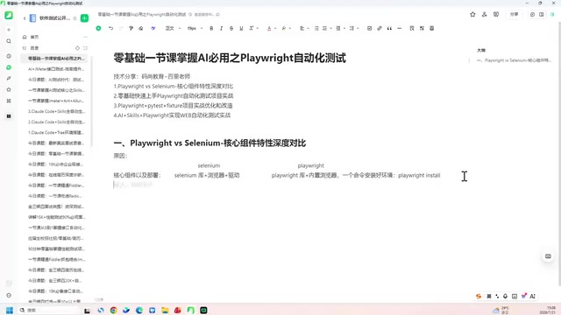Toggle bold formatting
This screenshot has height=315, width=561.
click(211, 28)
